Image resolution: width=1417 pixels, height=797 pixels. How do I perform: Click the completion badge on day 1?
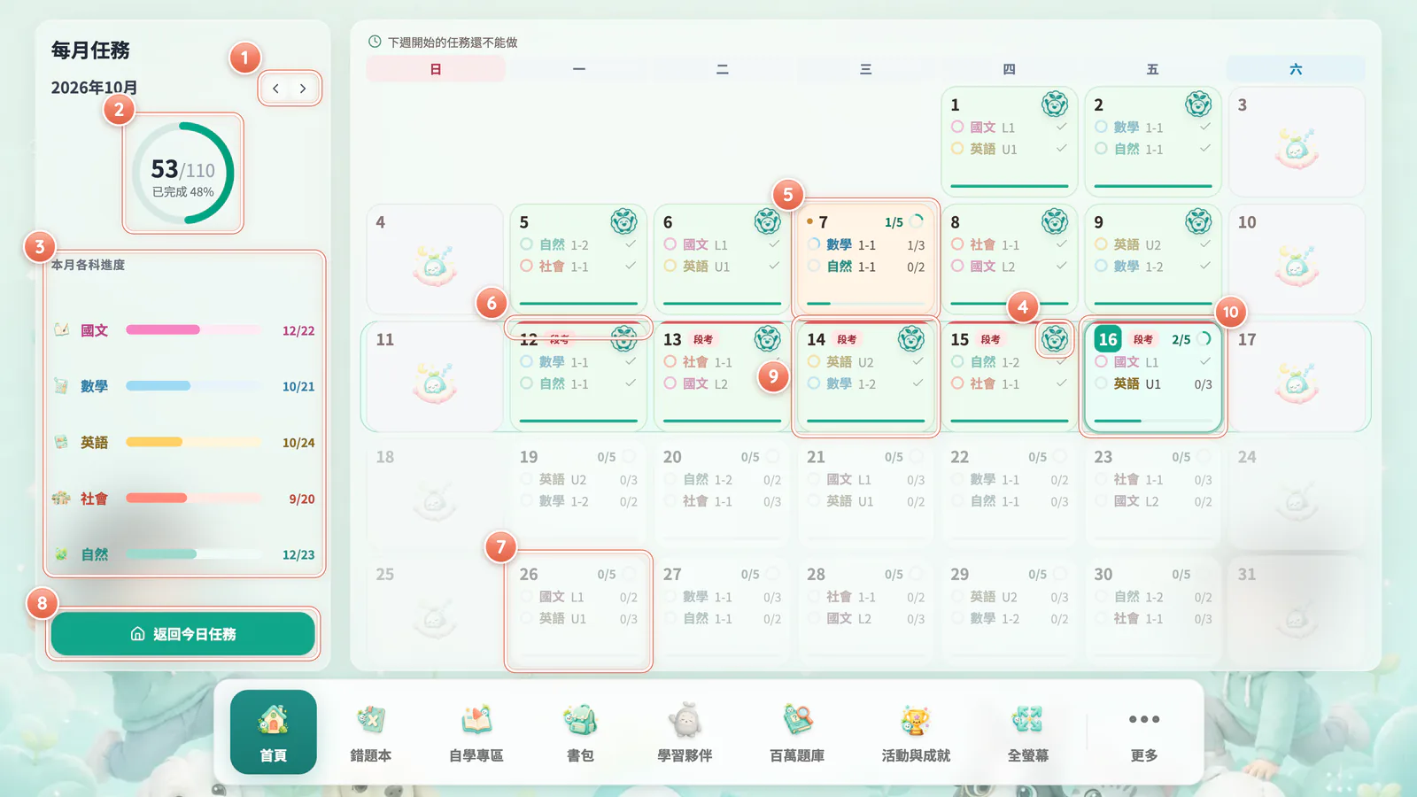tap(1055, 104)
